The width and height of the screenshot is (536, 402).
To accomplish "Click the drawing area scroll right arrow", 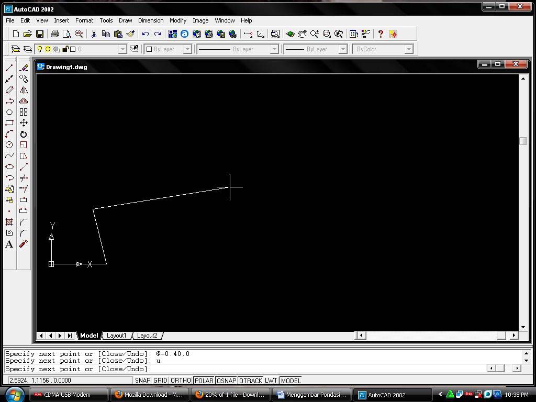I will coord(514,336).
